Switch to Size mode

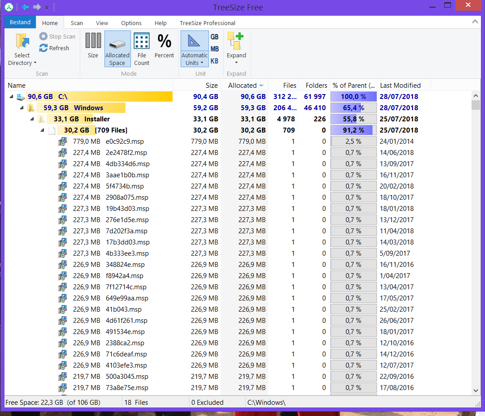[x=93, y=41]
